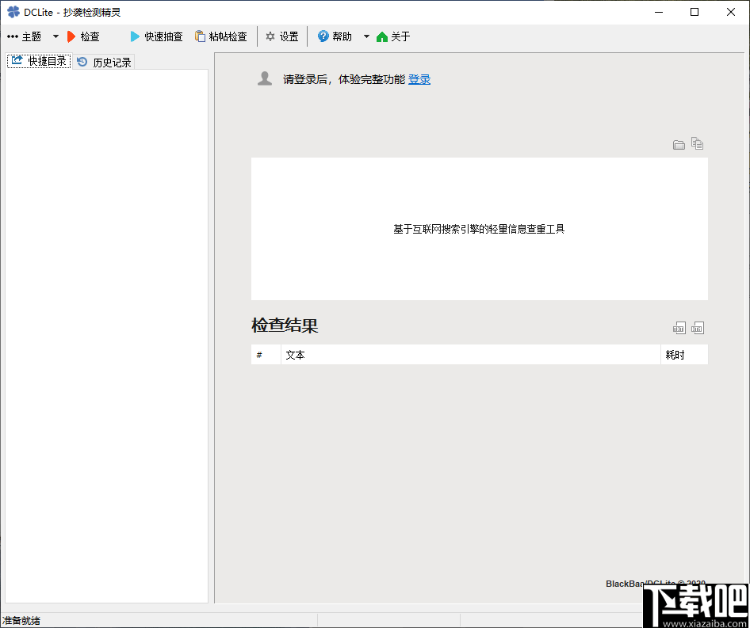Switch to the 快捷目录 quick directory tab
This screenshot has width=750, height=628.
tap(38, 60)
